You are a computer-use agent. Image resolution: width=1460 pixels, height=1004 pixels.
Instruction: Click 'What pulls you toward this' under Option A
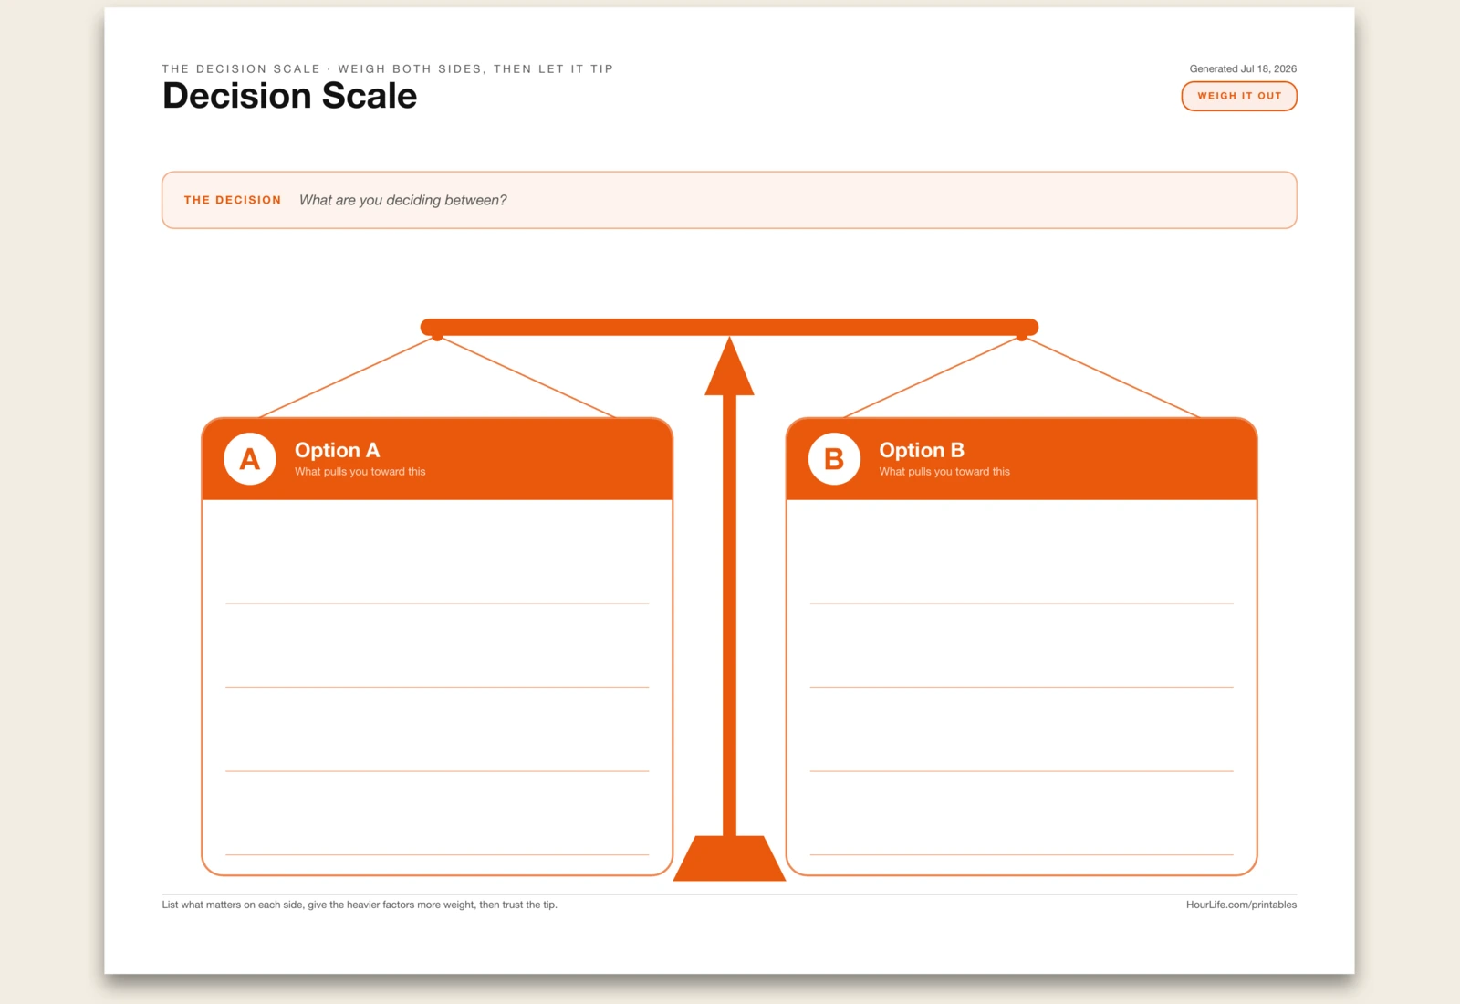click(x=360, y=472)
